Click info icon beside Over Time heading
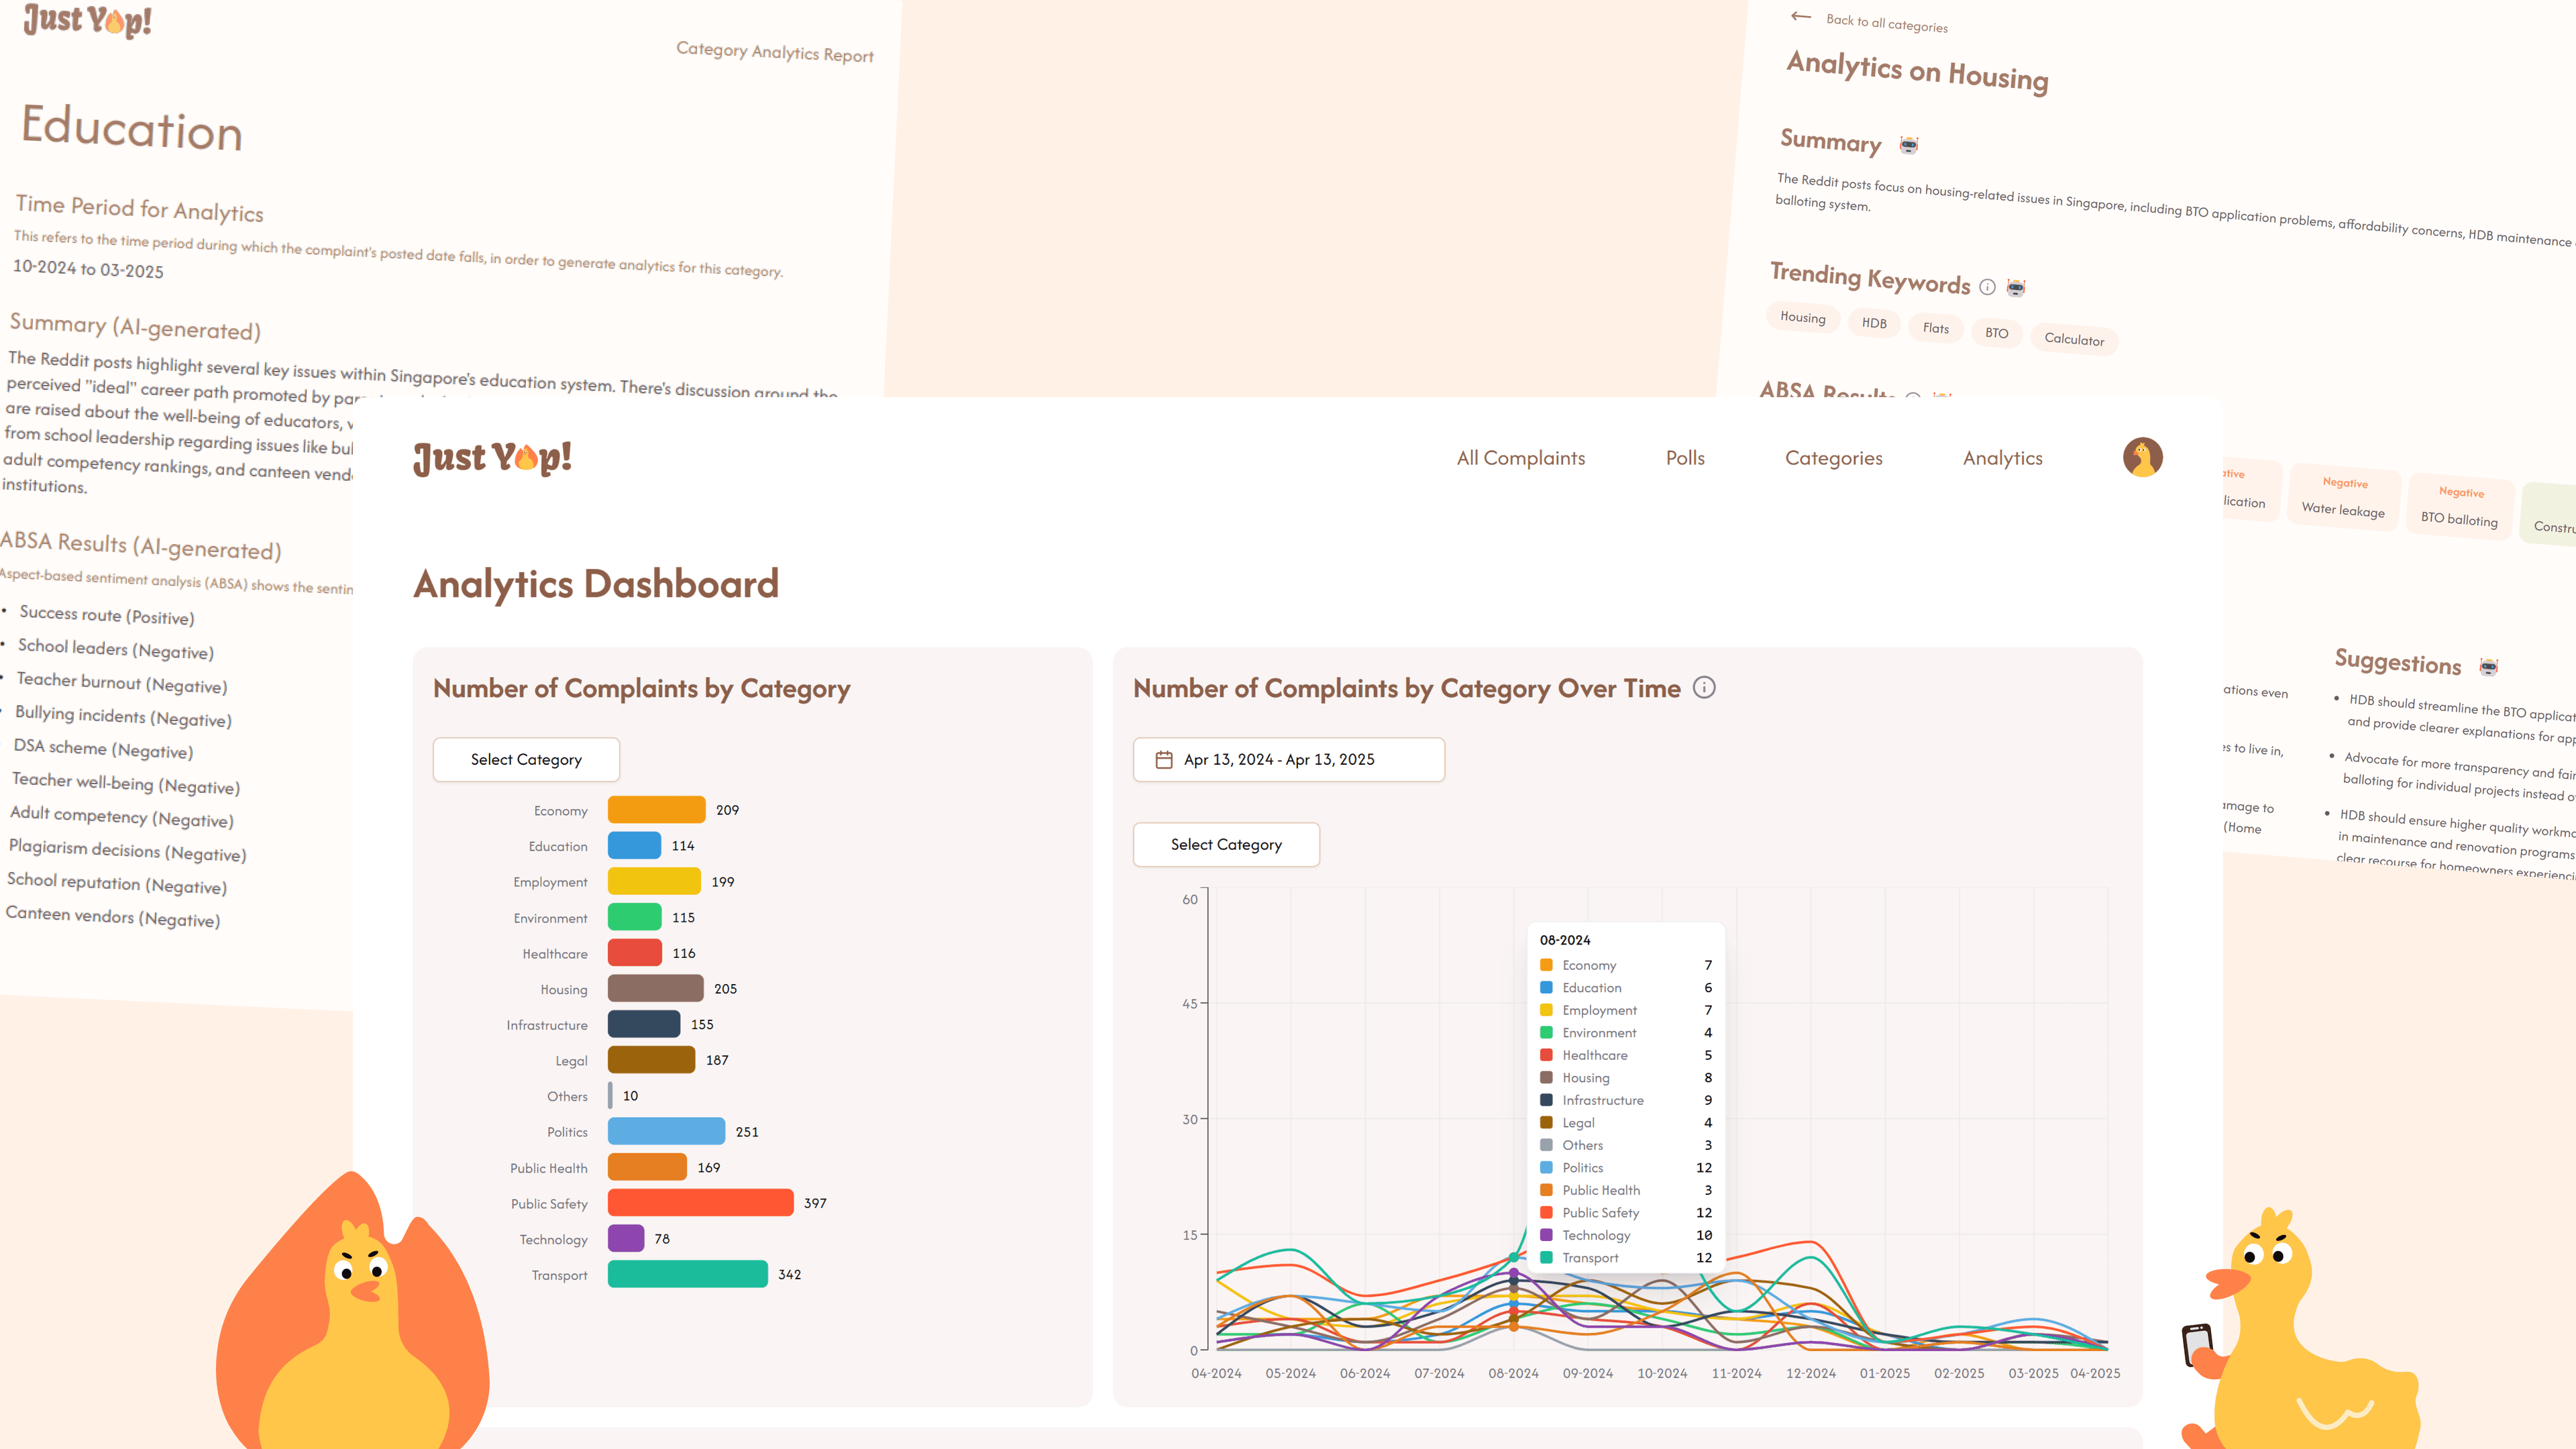Image resolution: width=2576 pixels, height=1449 pixels. click(x=1704, y=688)
